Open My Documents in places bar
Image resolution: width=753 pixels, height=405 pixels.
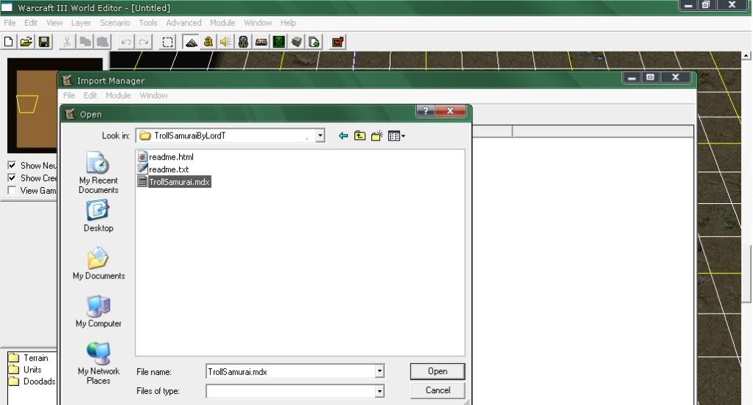(99, 264)
